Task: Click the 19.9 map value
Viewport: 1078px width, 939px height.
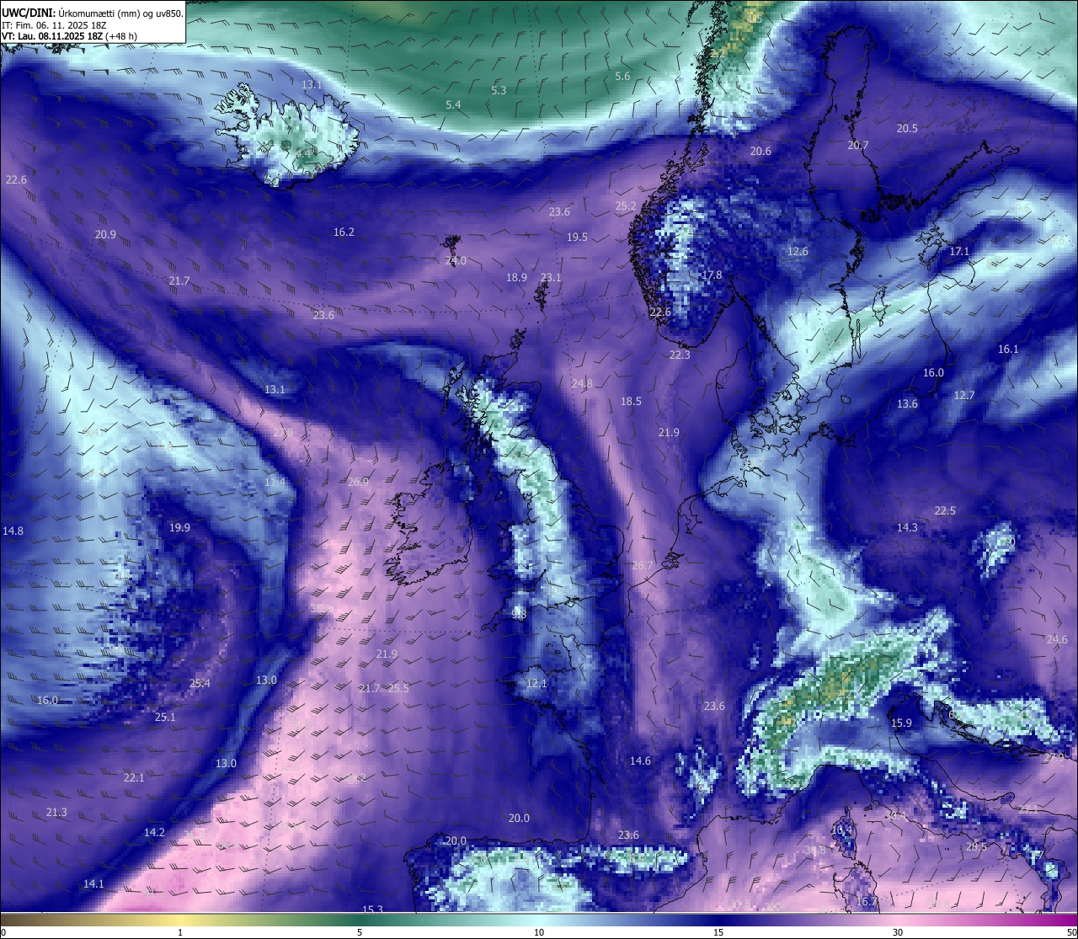Action: 179,528
